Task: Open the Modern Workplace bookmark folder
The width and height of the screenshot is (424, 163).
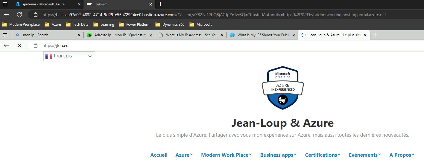Action: pos(21,25)
